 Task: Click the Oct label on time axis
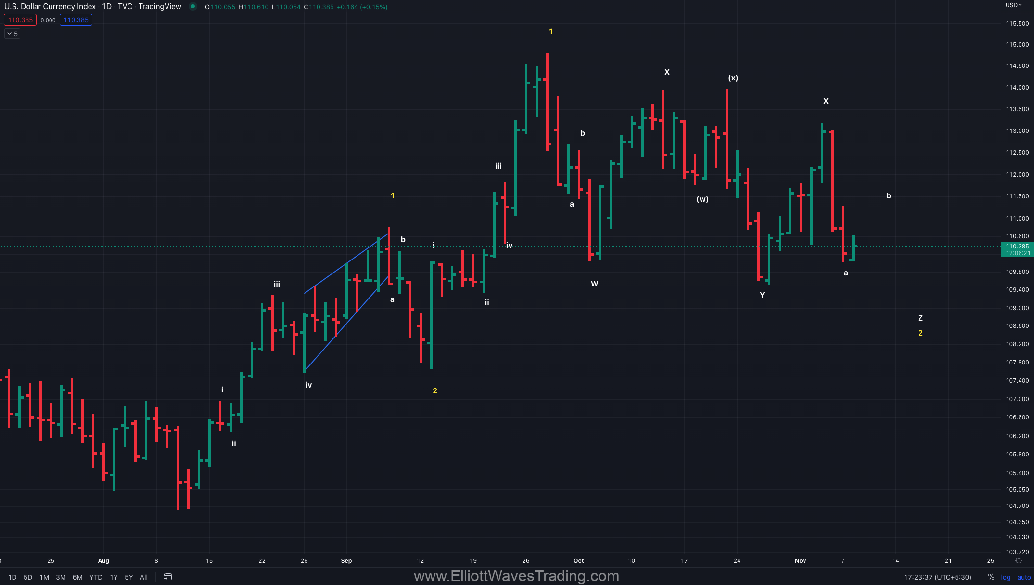pyautogui.click(x=579, y=561)
